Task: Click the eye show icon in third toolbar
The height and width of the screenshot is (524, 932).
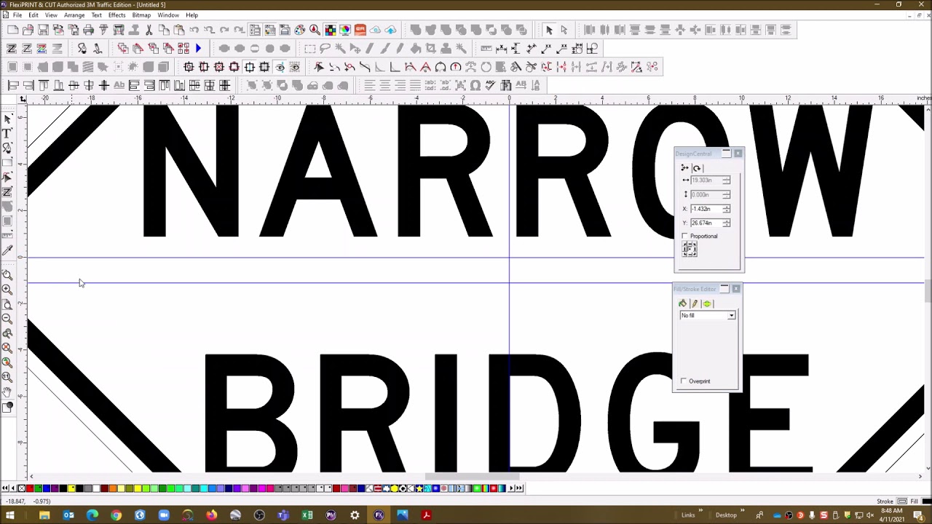Action: tap(280, 67)
